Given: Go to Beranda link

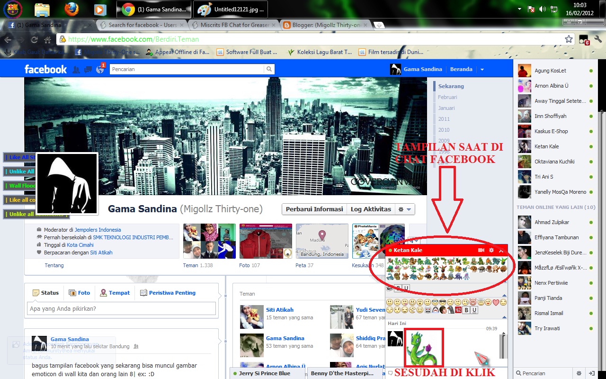Looking at the screenshot, I should tap(461, 69).
